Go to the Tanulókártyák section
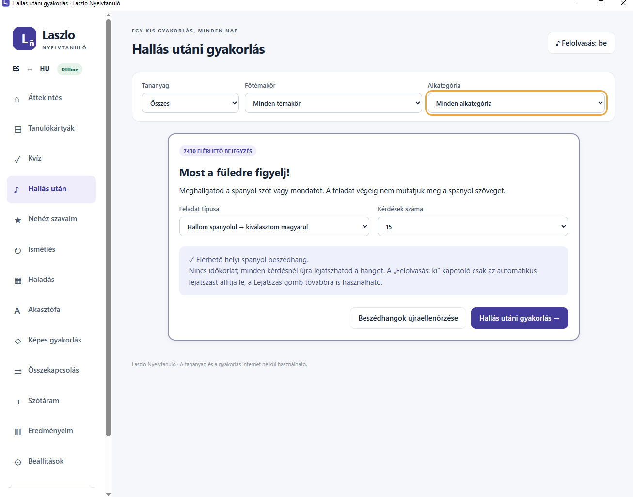 pyautogui.click(x=51, y=129)
